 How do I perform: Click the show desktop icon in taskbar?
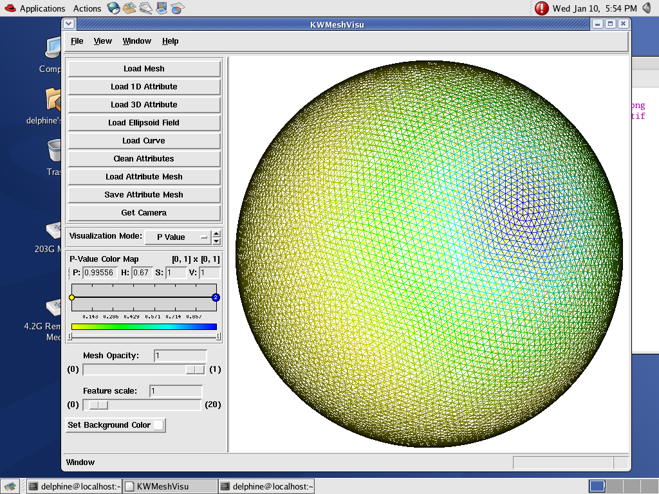pyautogui.click(x=10, y=486)
